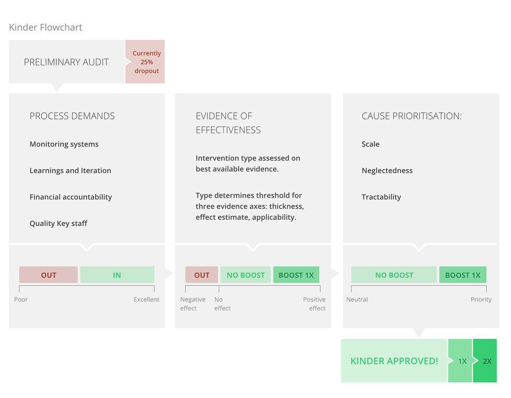Screen dimensions: 511x398
Task: Click the BOOST 1X bar above Priority
Action: click(463, 275)
